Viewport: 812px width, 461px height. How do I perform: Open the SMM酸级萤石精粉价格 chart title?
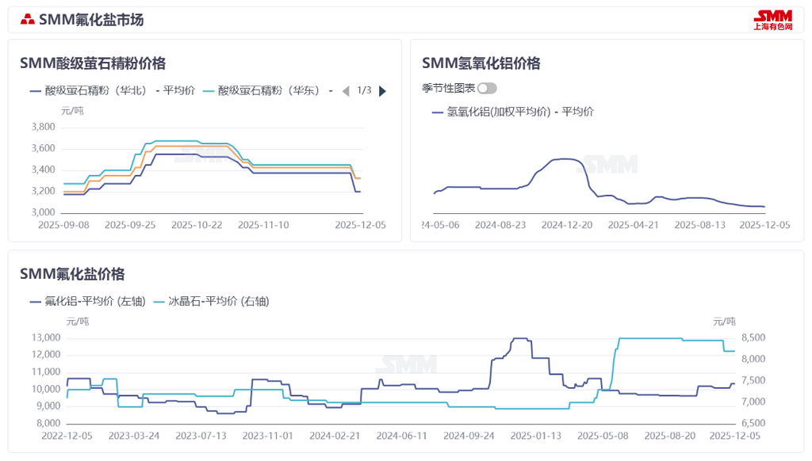coord(93,63)
